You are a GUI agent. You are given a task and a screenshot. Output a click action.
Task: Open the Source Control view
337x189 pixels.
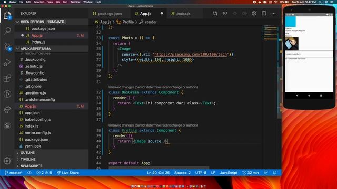pos(7,47)
